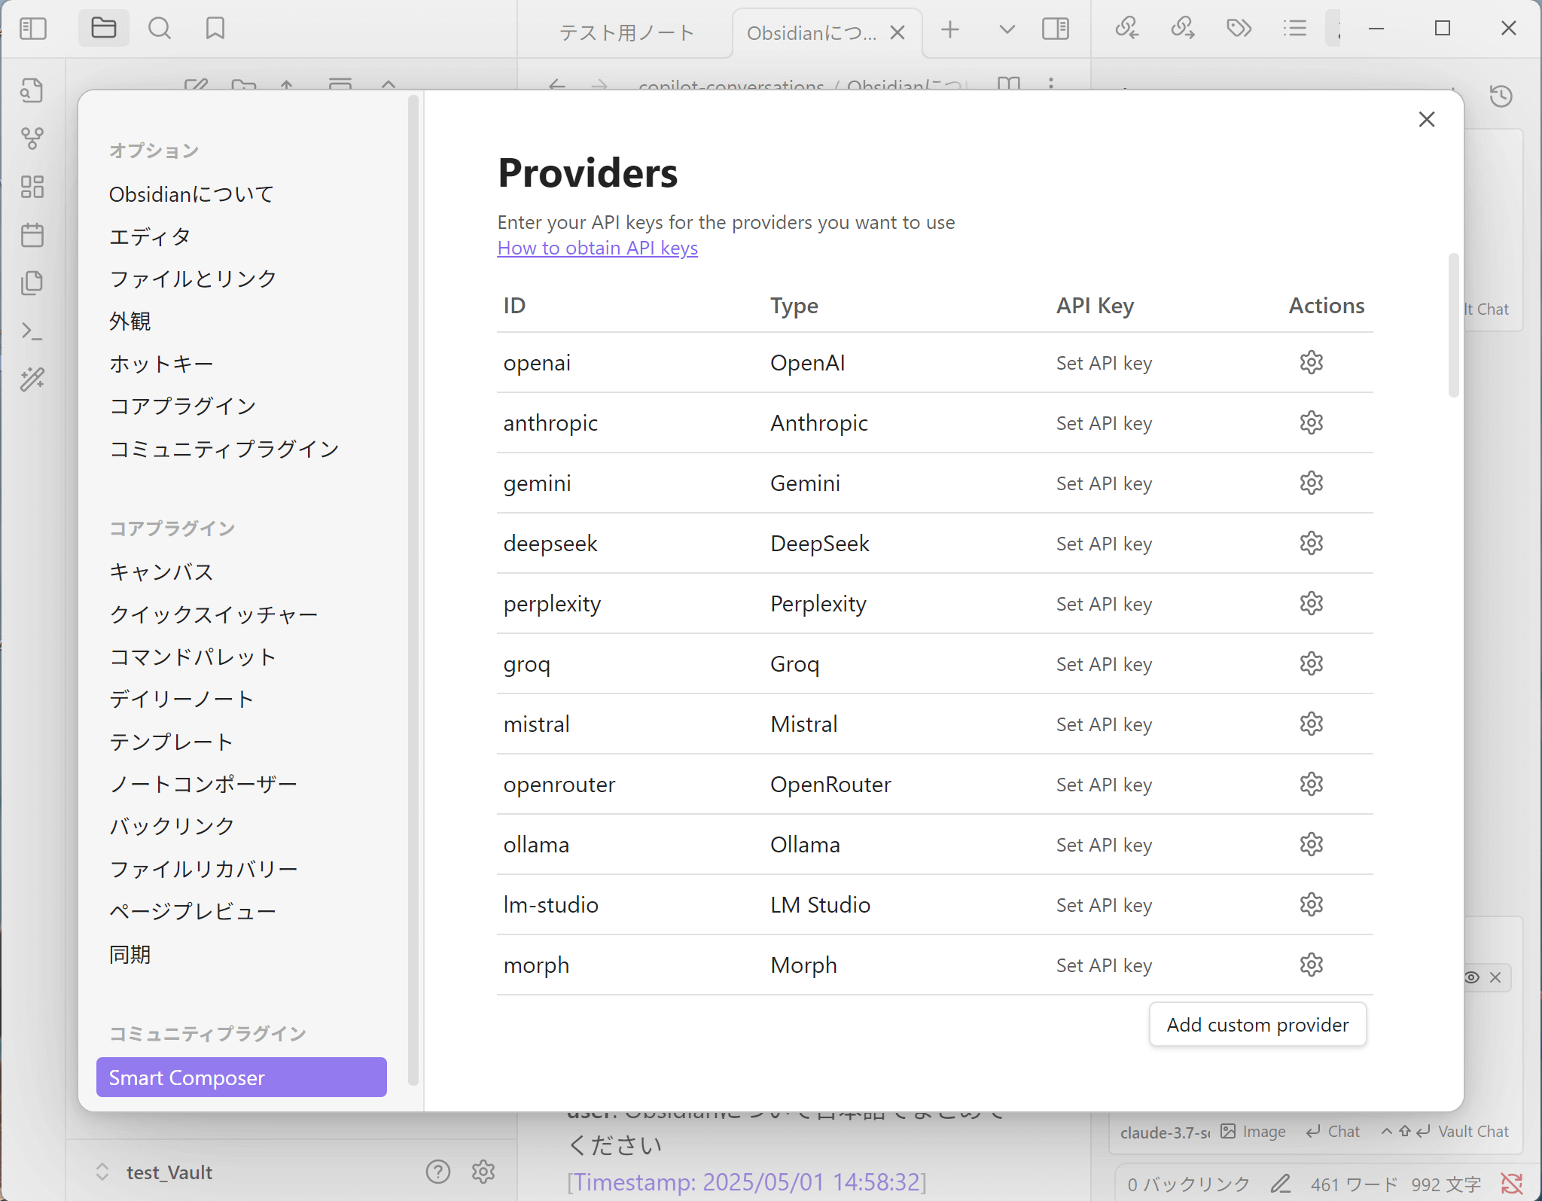Click How to obtain API keys link
Image resolution: width=1542 pixels, height=1201 pixels.
pos(597,248)
